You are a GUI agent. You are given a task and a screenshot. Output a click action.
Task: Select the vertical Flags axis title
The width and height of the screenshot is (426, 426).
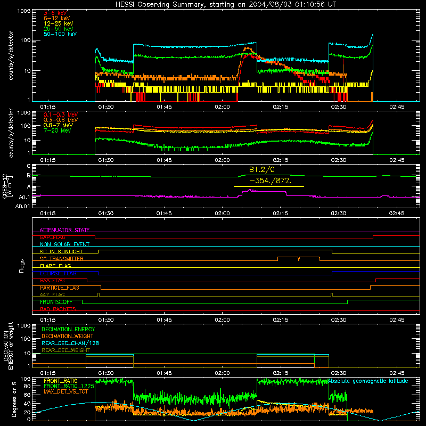(22, 266)
